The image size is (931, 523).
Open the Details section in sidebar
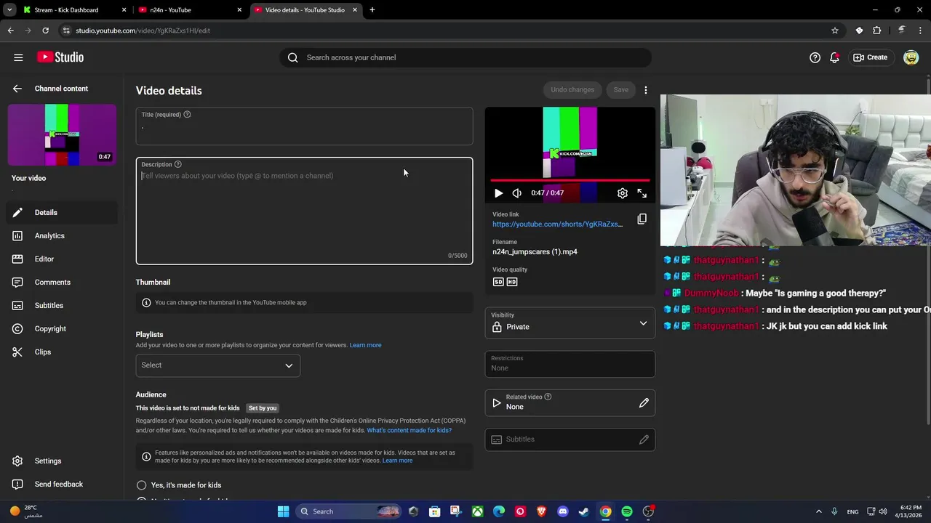point(62,213)
